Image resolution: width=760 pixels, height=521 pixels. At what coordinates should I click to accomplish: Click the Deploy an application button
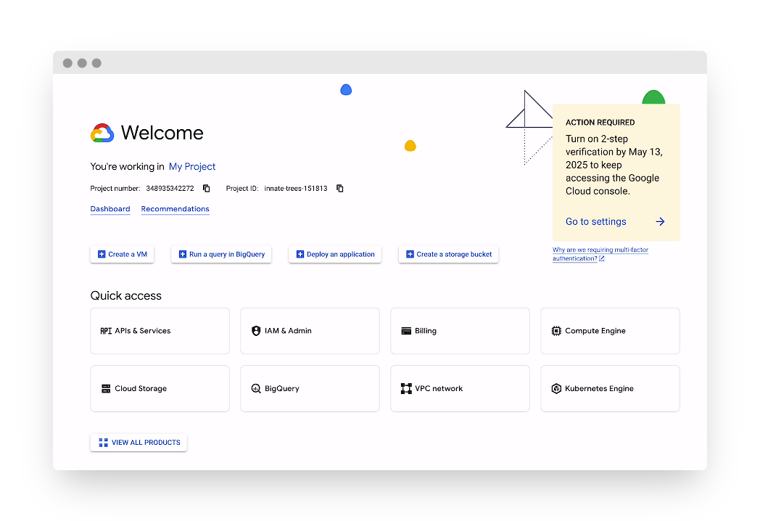[335, 254]
